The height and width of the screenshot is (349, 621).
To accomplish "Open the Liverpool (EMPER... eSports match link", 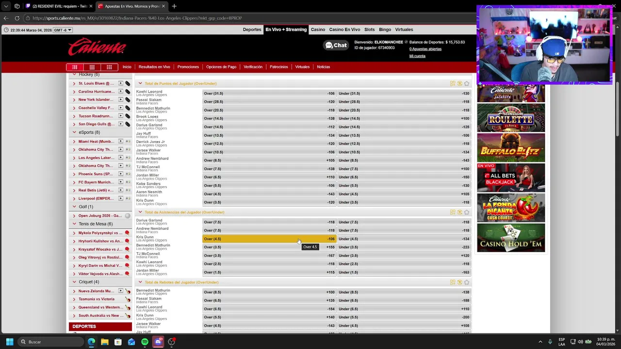I will (96, 198).
